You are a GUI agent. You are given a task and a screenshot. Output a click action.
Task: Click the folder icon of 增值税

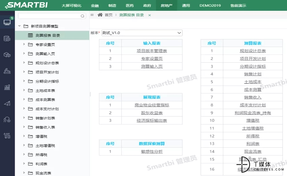(30, 136)
